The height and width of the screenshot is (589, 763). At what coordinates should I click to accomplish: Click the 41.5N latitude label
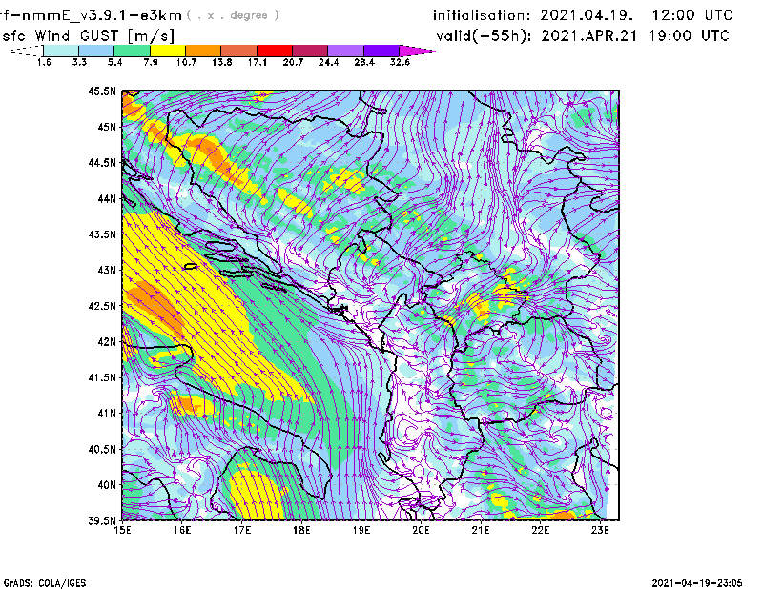tap(103, 377)
